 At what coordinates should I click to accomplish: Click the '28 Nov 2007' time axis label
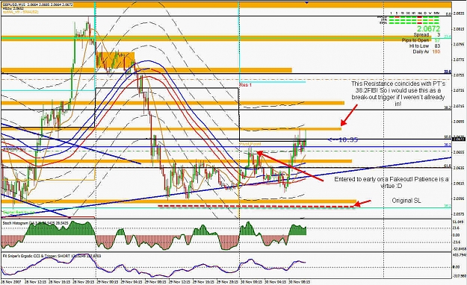pos(10,281)
